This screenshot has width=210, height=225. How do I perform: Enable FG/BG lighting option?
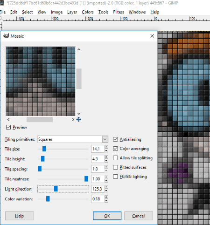pyautogui.click(x=115, y=177)
